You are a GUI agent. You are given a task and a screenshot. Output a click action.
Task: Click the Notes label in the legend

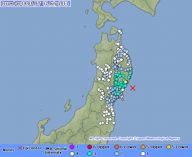click(x=9, y=150)
